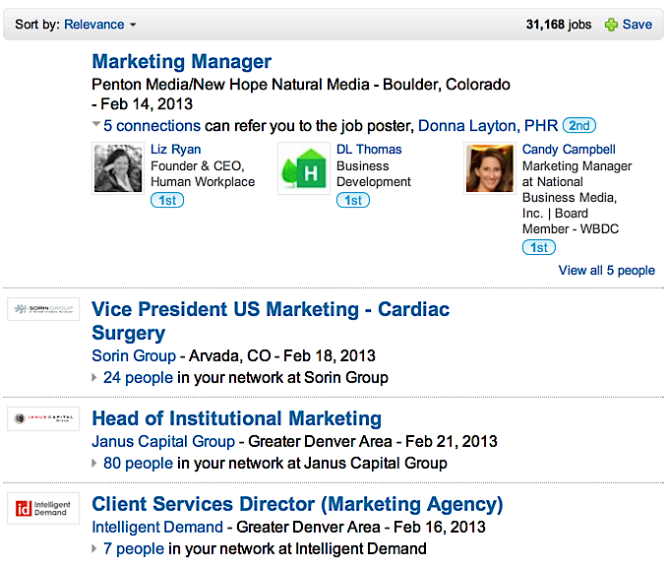
Task: Click Penton Media/New Hope Natural Media text
Action: pyautogui.click(x=230, y=85)
